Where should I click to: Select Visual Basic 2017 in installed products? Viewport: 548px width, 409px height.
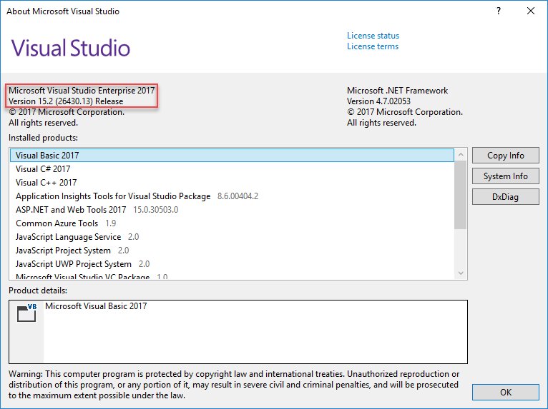pyautogui.click(x=232, y=155)
